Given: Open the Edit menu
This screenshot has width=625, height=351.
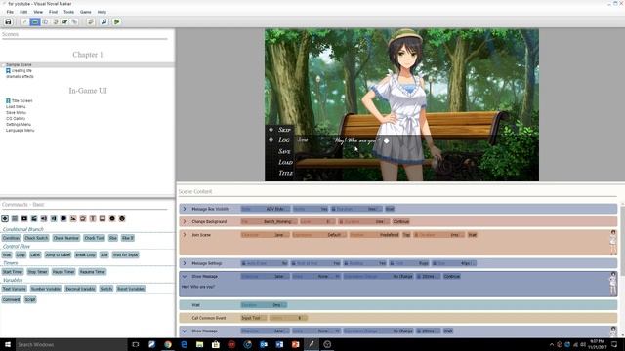Looking at the screenshot, I should [x=23, y=12].
